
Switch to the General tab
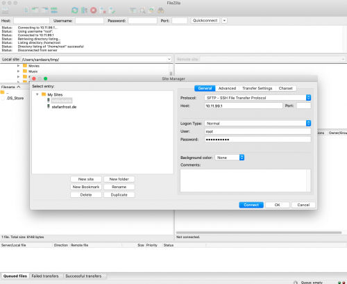(205, 88)
